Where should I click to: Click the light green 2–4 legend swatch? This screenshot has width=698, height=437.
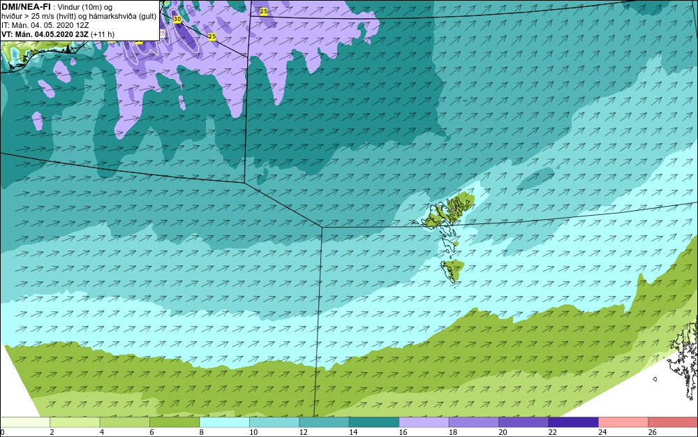[x=75, y=422]
